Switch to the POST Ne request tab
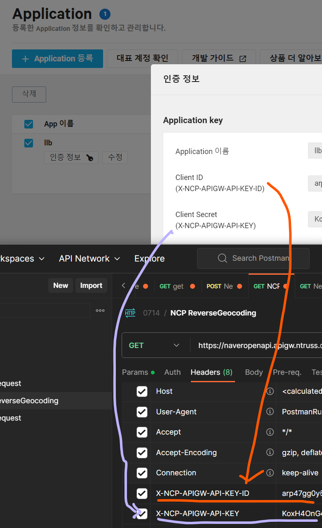Screen dimensions: 322x528 [224, 286]
